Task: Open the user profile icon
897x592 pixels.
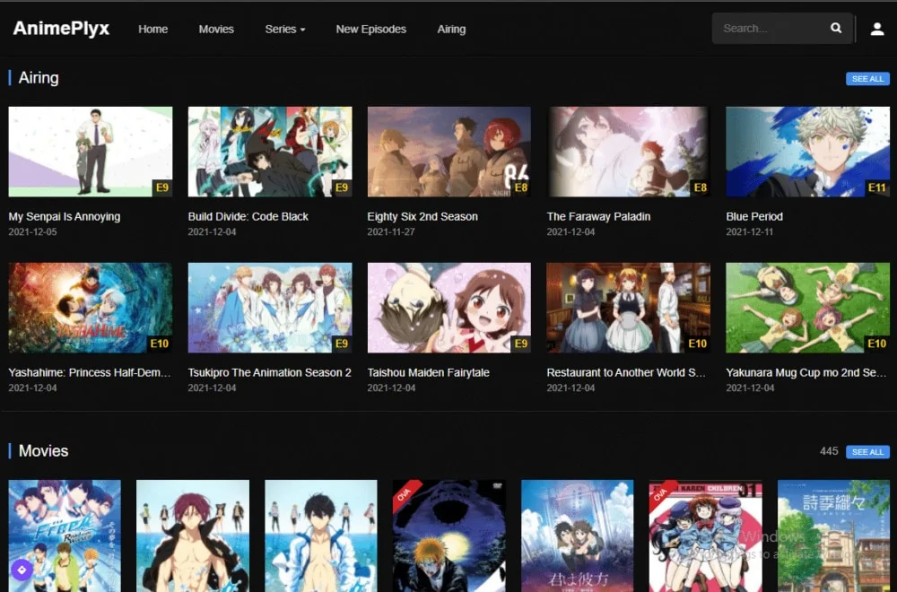Action: click(x=877, y=28)
